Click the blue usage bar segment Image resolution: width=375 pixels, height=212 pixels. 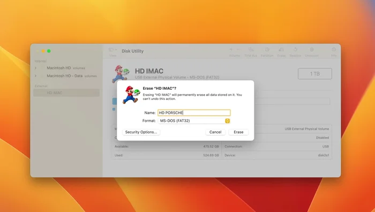[x=115, y=101]
